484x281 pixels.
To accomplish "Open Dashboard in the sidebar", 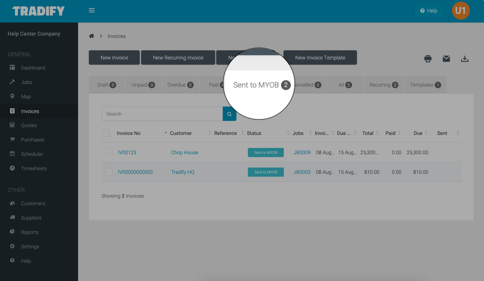I will (33, 68).
